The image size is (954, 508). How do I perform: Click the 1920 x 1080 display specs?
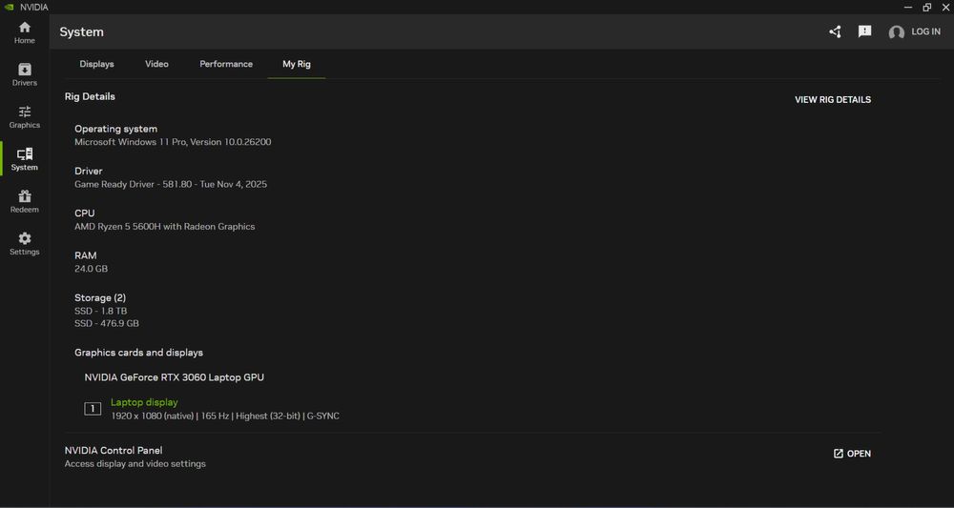[225, 417]
